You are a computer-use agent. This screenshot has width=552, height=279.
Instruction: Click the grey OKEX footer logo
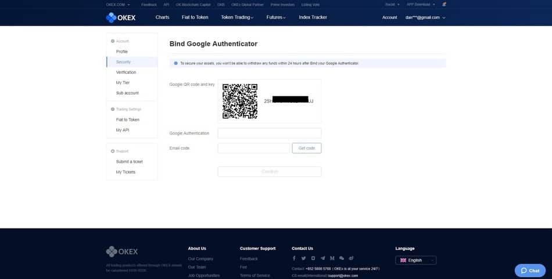122,252
